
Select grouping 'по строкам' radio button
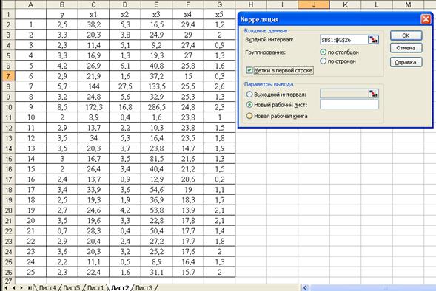323,61
